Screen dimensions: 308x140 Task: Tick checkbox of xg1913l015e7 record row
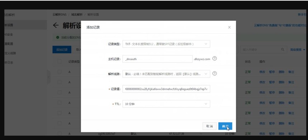(x=60, y=134)
